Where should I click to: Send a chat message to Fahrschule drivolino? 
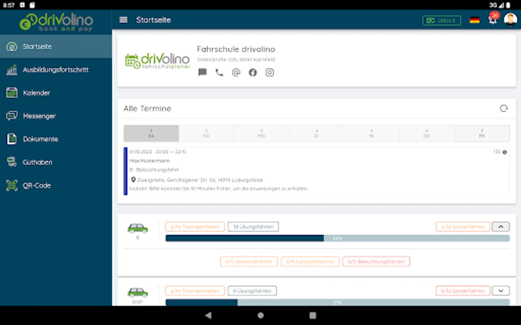tap(203, 72)
